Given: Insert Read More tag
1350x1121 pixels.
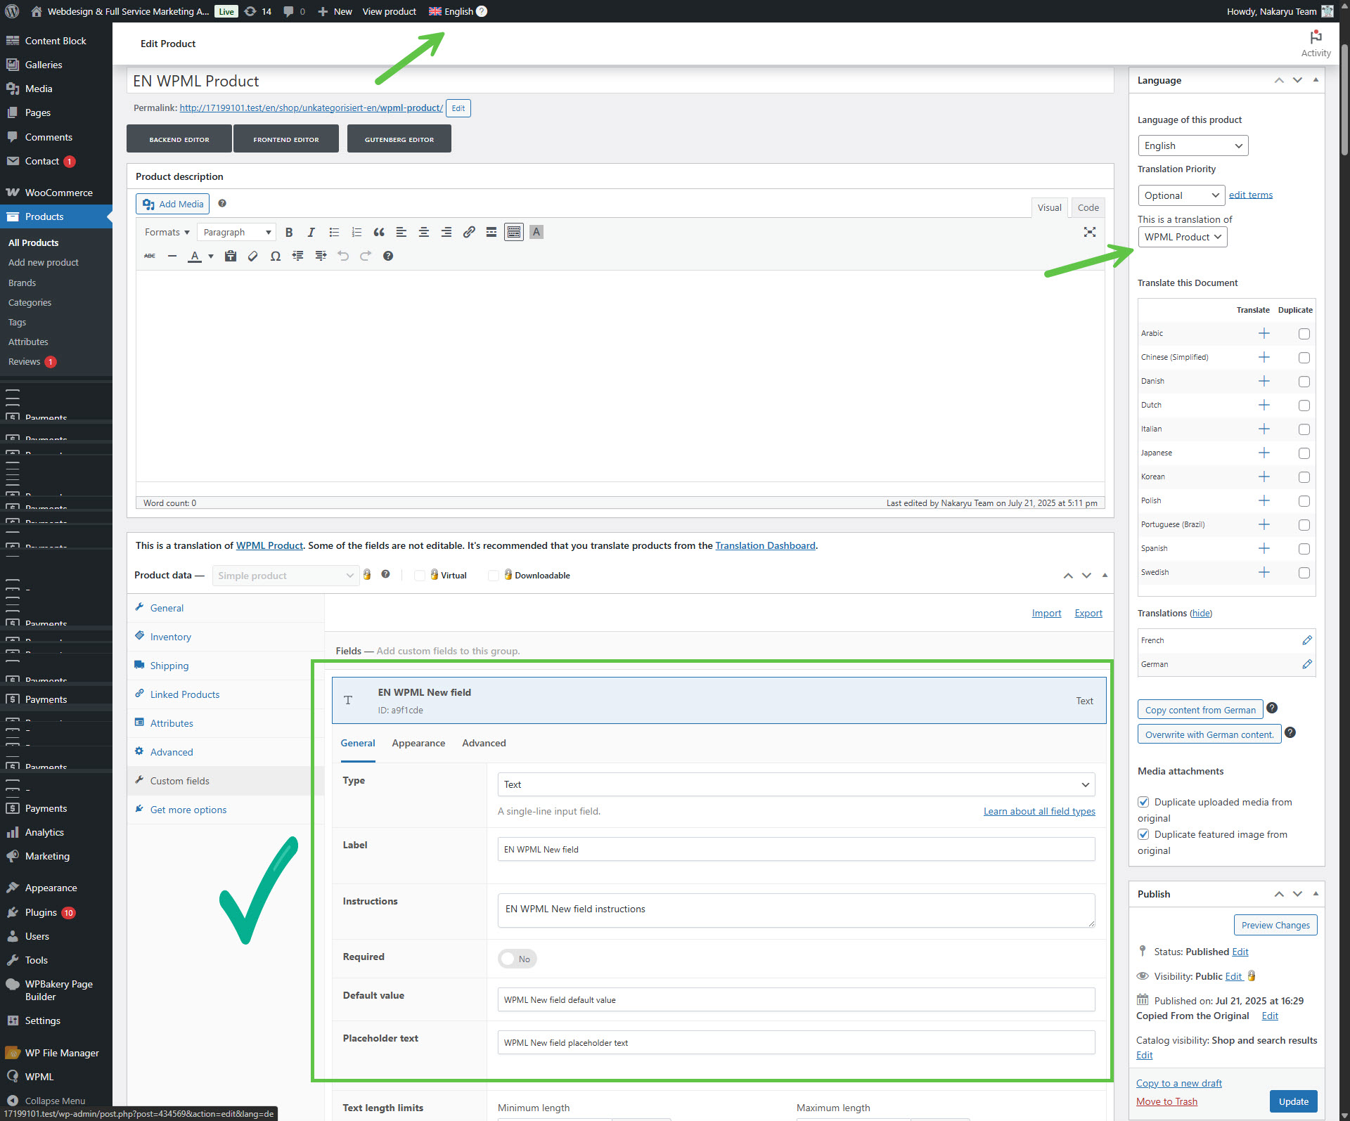Looking at the screenshot, I should point(491,232).
